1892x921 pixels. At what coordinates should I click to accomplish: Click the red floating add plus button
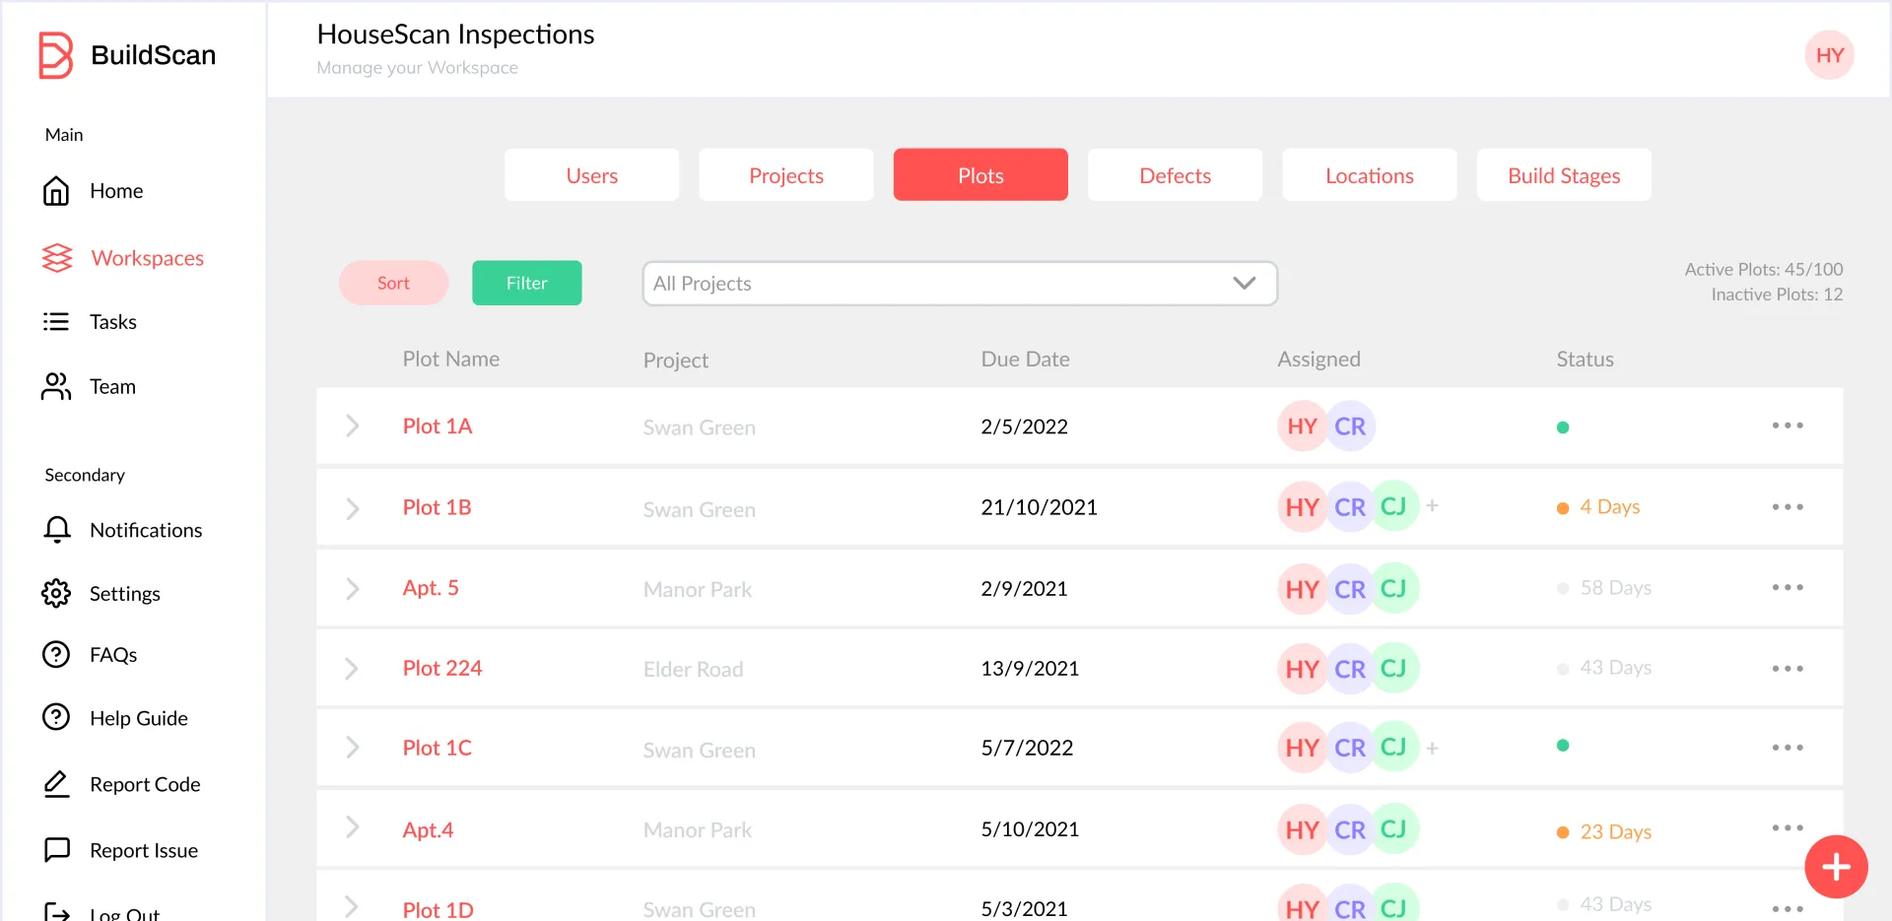point(1836,867)
